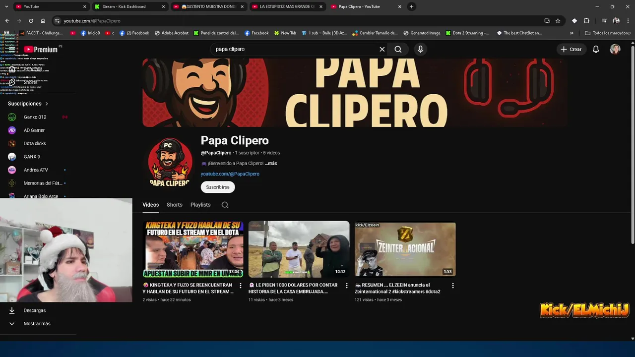The height and width of the screenshot is (357, 635).
Task: Open The best ChatBot bookmark
Action: coord(519,33)
